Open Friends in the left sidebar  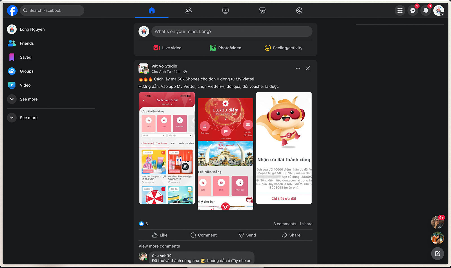(x=51, y=43)
